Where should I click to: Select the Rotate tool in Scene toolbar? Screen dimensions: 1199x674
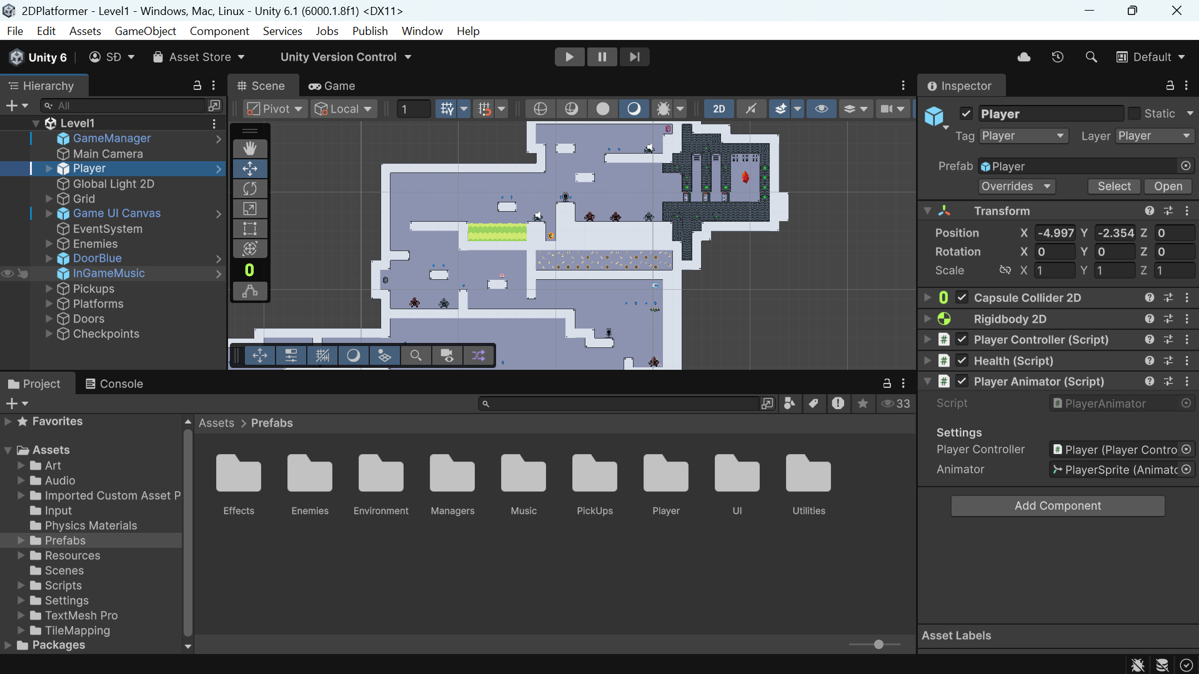[x=250, y=189]
